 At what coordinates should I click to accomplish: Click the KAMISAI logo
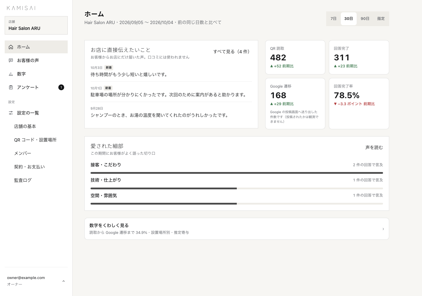pyautogui.click(x=21, y=8)
